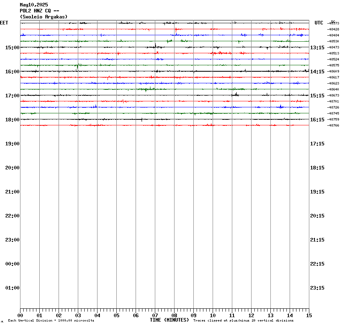Image resolution: width=341 pixels, height=326 pixels.
Task: Click the DC offset value -48726
Action: (333, 107)
